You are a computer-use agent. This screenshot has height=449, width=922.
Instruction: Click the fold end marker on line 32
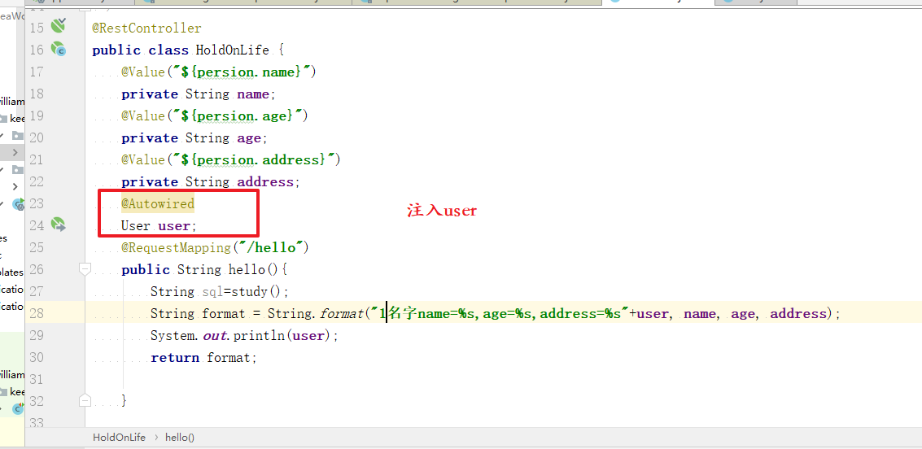coord(85,400)
